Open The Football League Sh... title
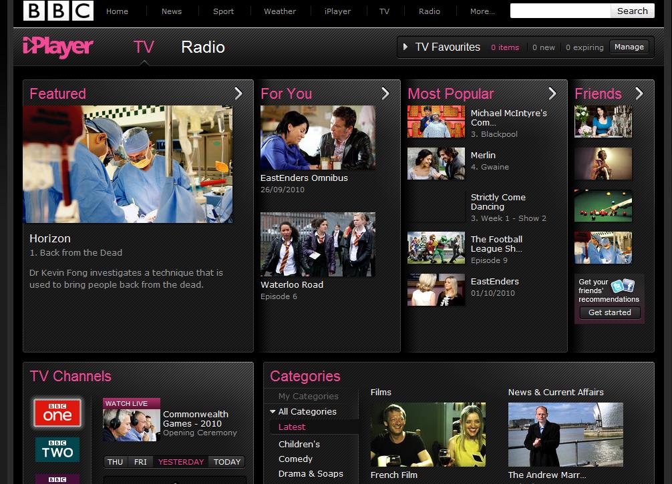 tap(496, 244)
